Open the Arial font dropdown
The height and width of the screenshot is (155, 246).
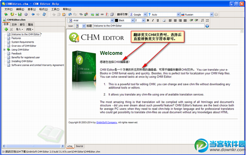coord(112,20)
